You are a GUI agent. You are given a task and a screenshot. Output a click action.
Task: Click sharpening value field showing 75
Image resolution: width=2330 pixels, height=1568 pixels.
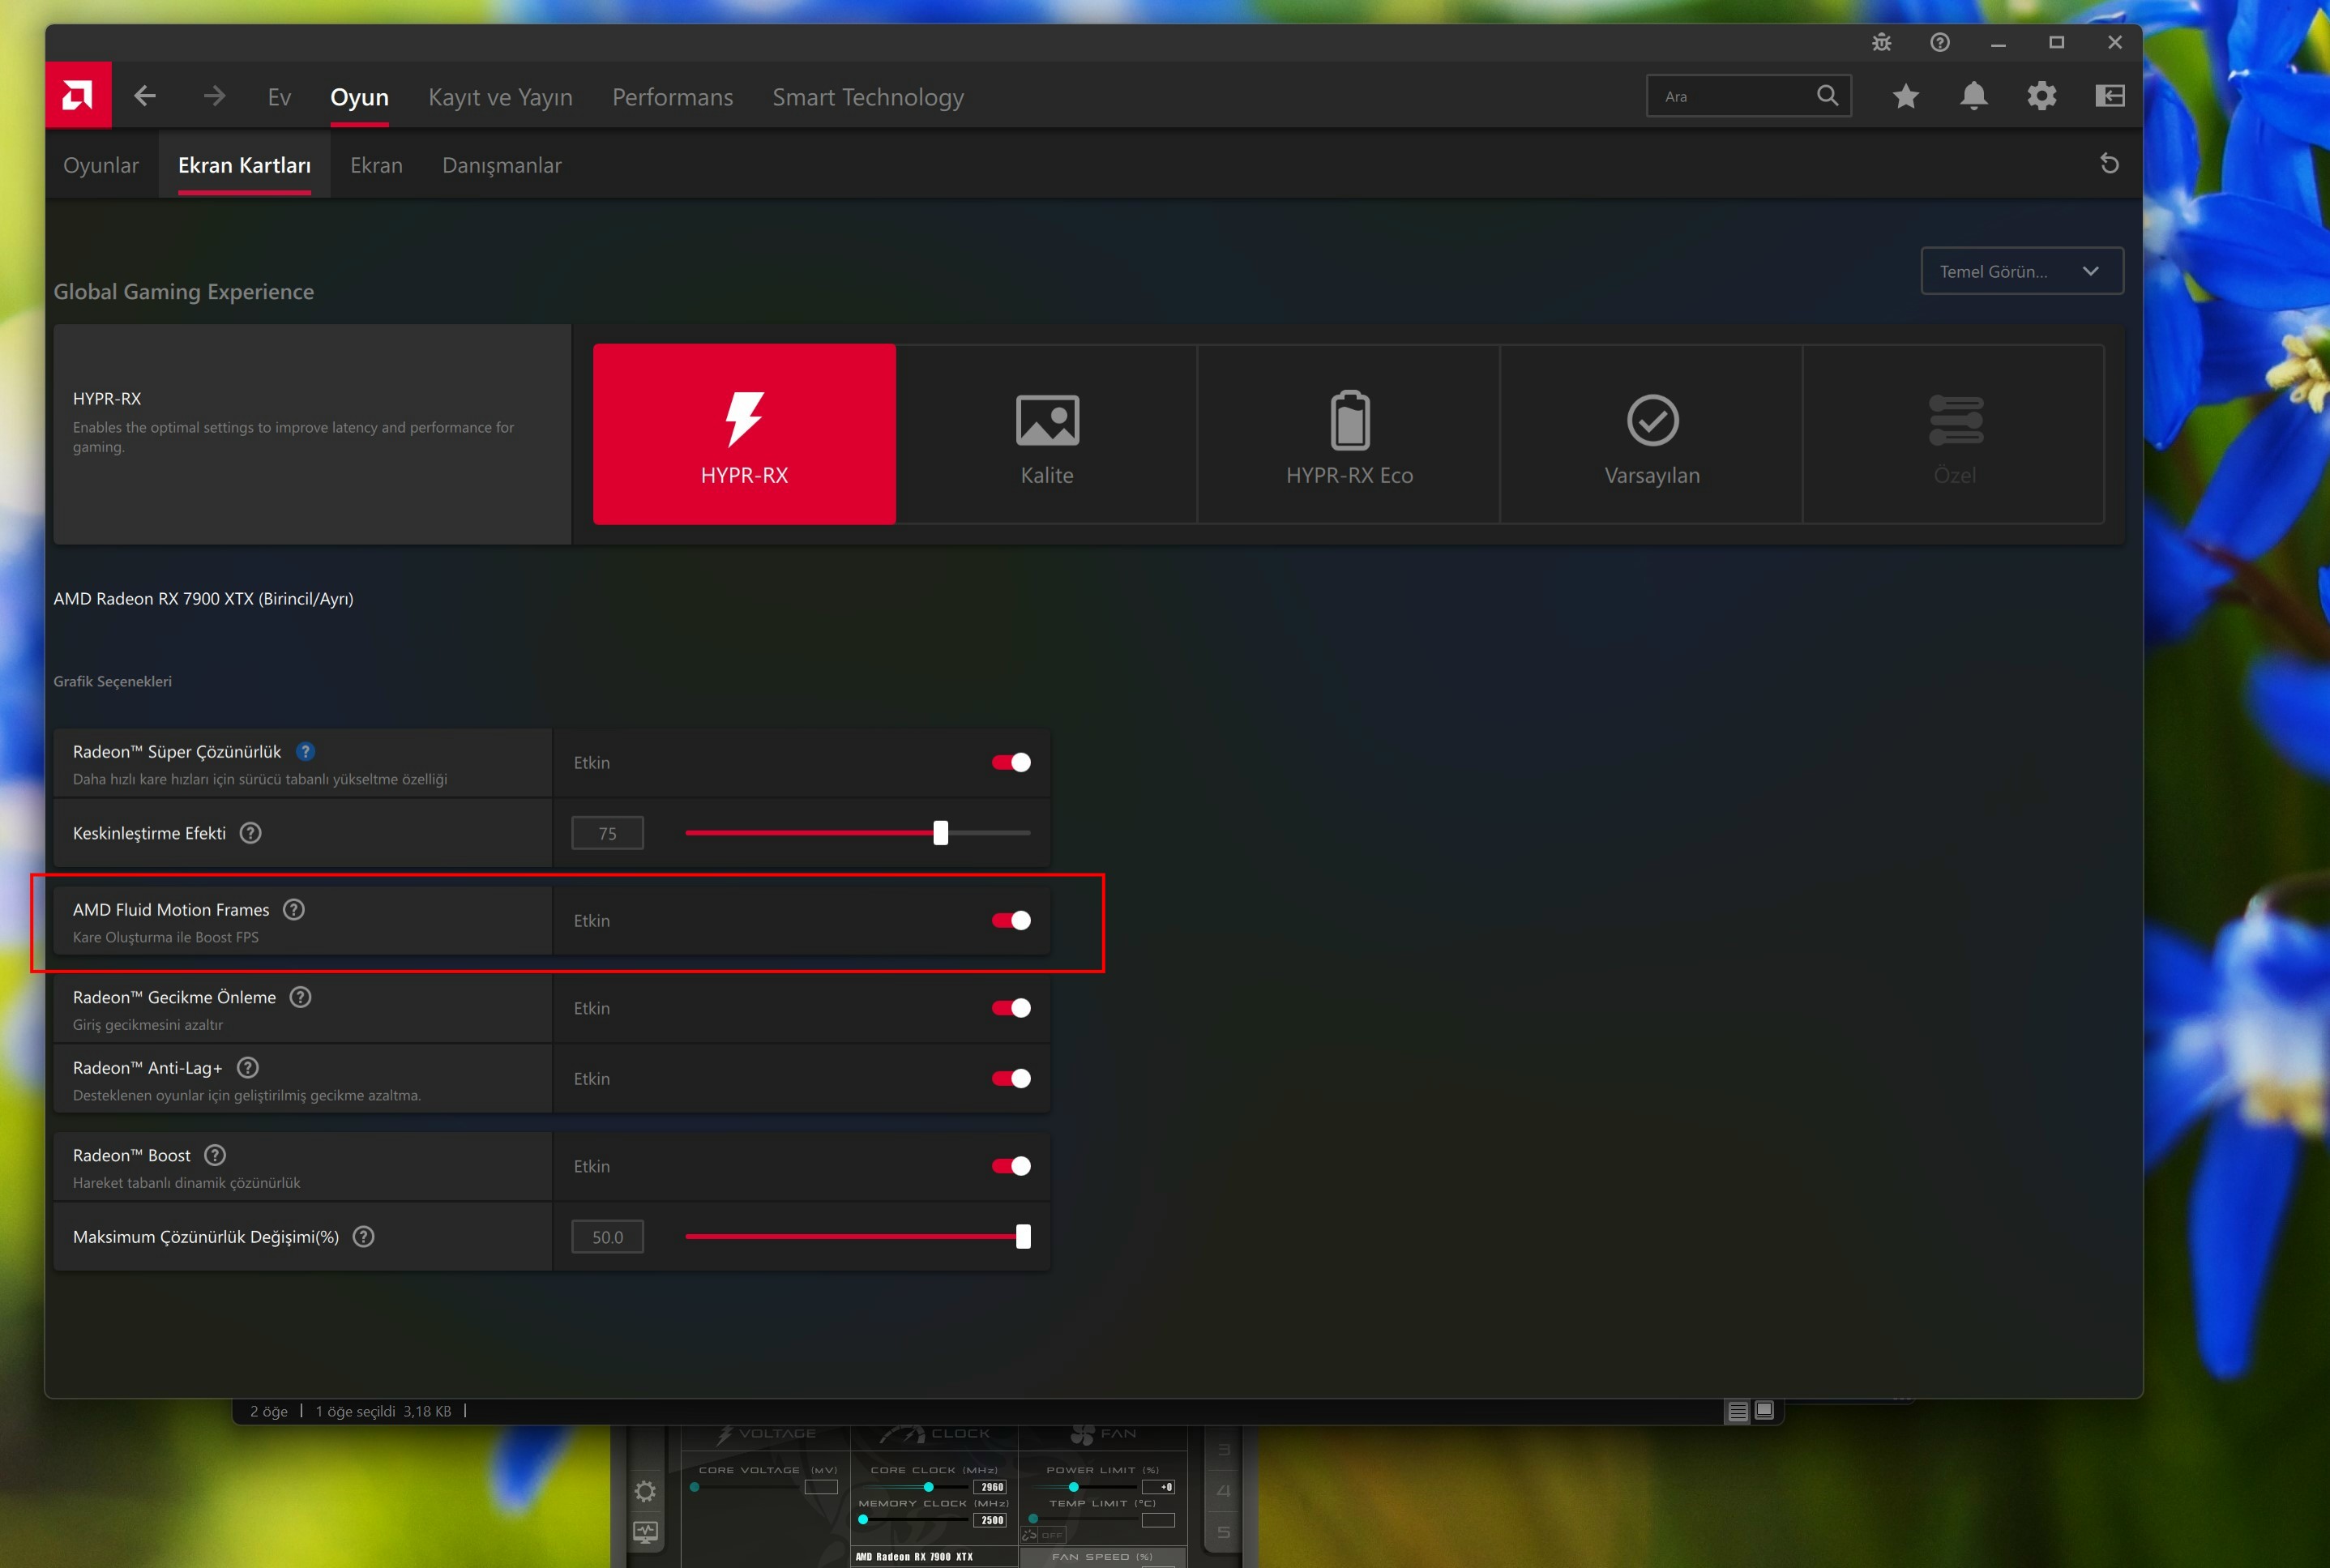[607, 833]
